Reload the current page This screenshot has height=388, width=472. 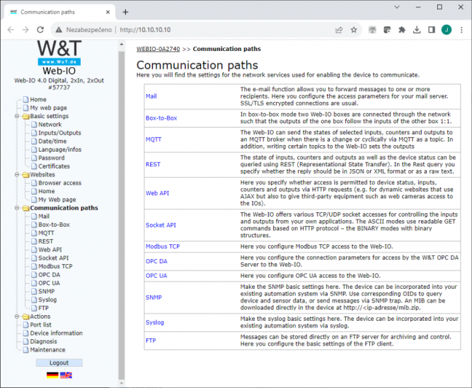(40, 30)
